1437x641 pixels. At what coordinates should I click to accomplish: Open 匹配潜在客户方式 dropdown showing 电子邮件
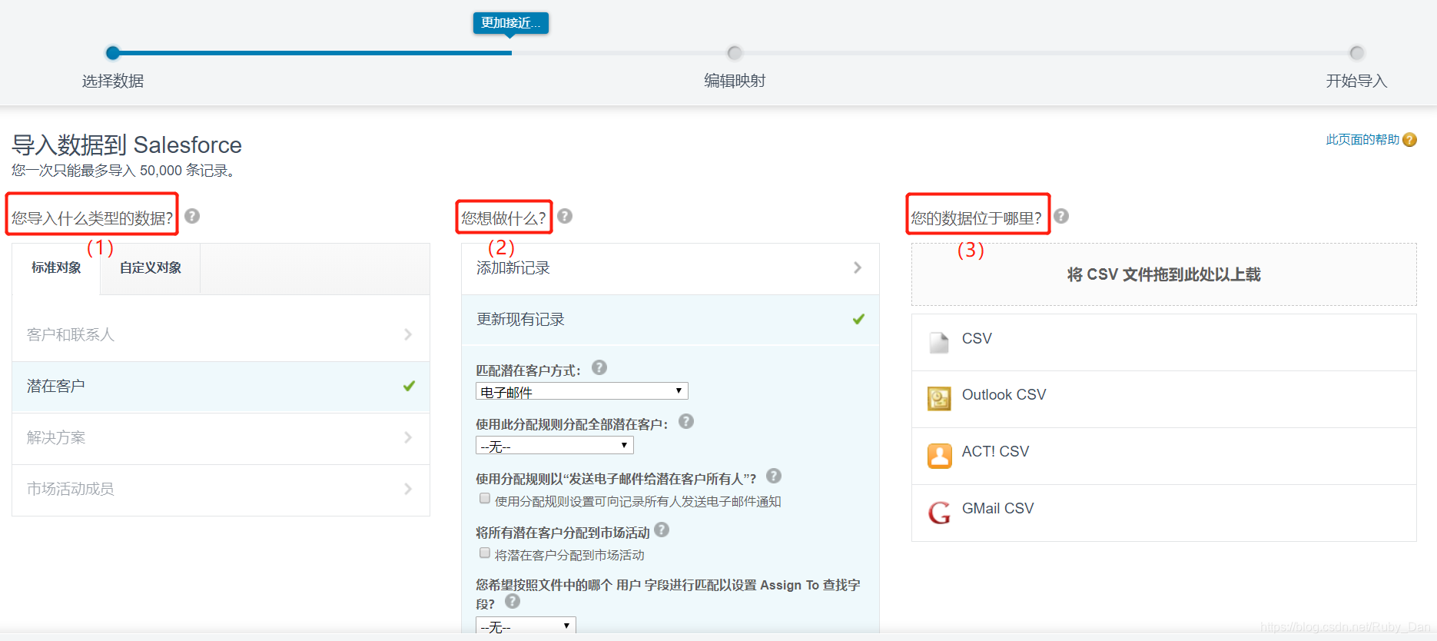(582, 391)
